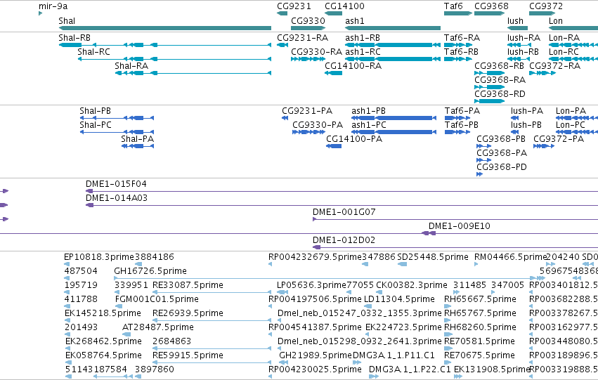The image size is (598, 380).
Task: Click the Taf6 gene label
Action: pos(453,6)
